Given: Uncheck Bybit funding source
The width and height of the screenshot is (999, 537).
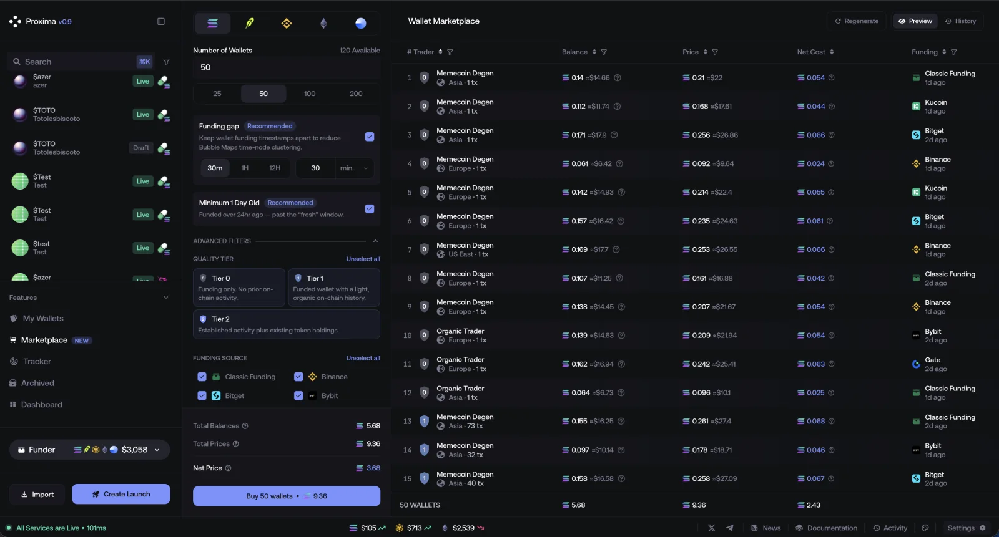Looking at the screenshot, I should (x=298, y=395).
